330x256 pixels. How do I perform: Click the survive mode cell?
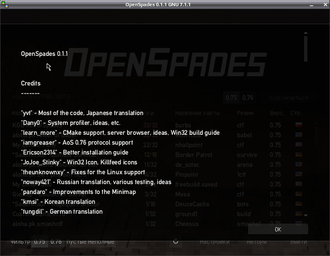247,155
